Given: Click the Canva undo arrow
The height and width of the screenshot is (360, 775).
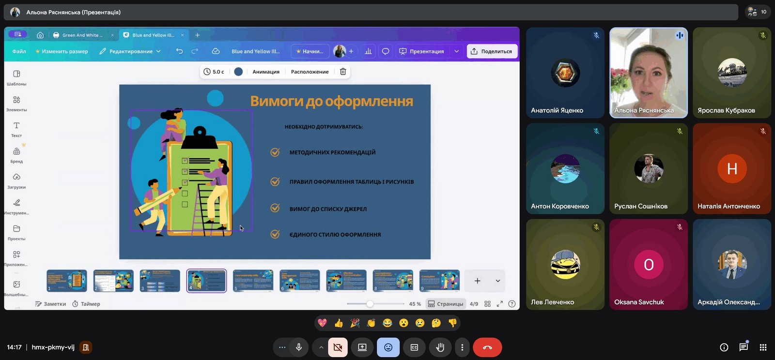Looking at the screenshot, I should 179,51.
